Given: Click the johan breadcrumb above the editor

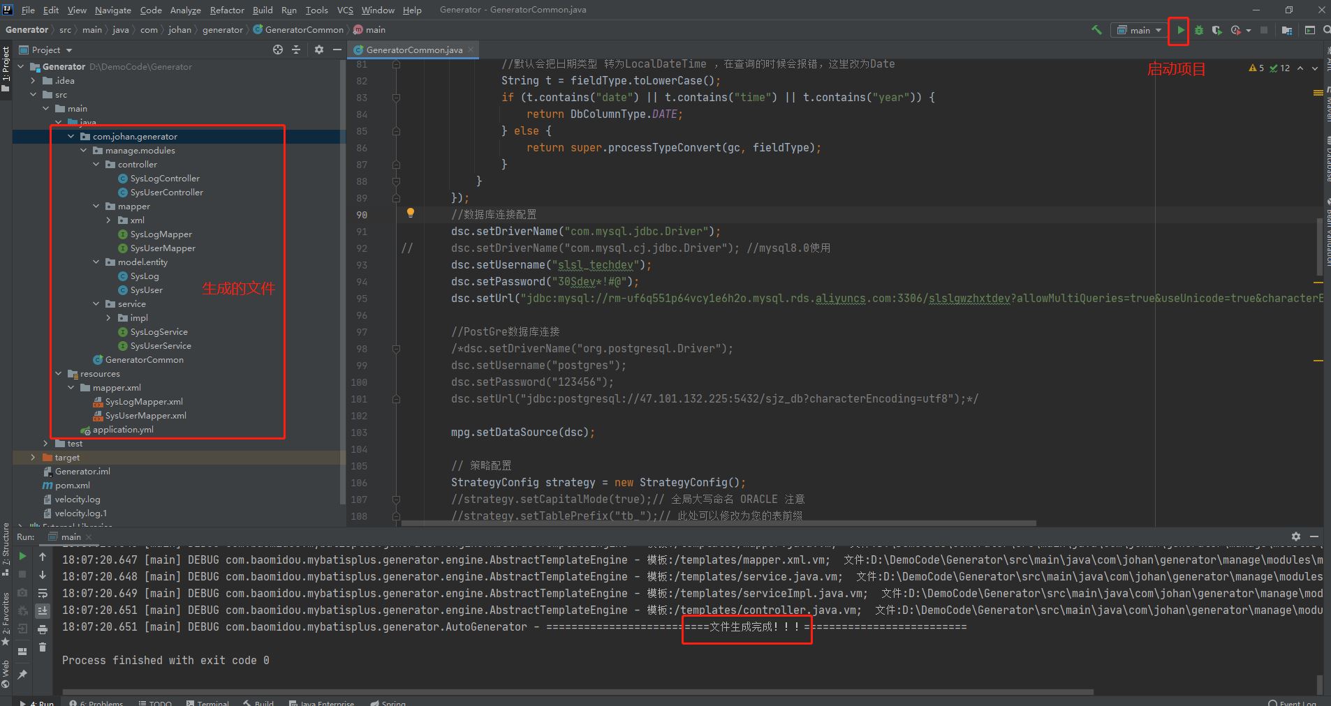Looking at the screenshot, I should [x=179, y=29].
